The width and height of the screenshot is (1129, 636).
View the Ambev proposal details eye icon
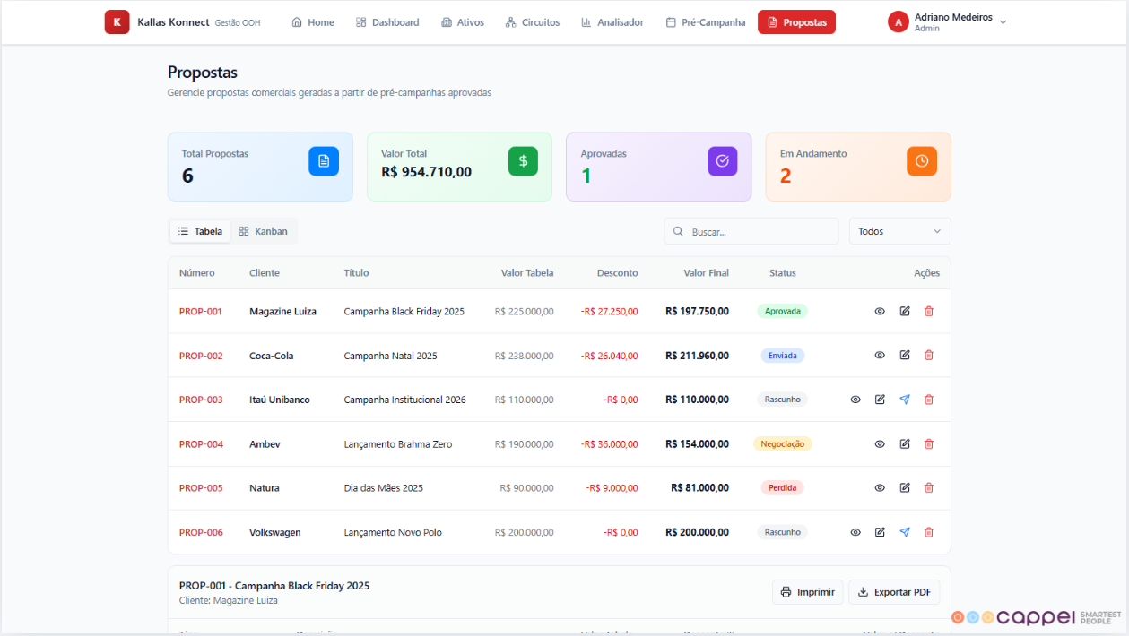click(x=880, y=443)
